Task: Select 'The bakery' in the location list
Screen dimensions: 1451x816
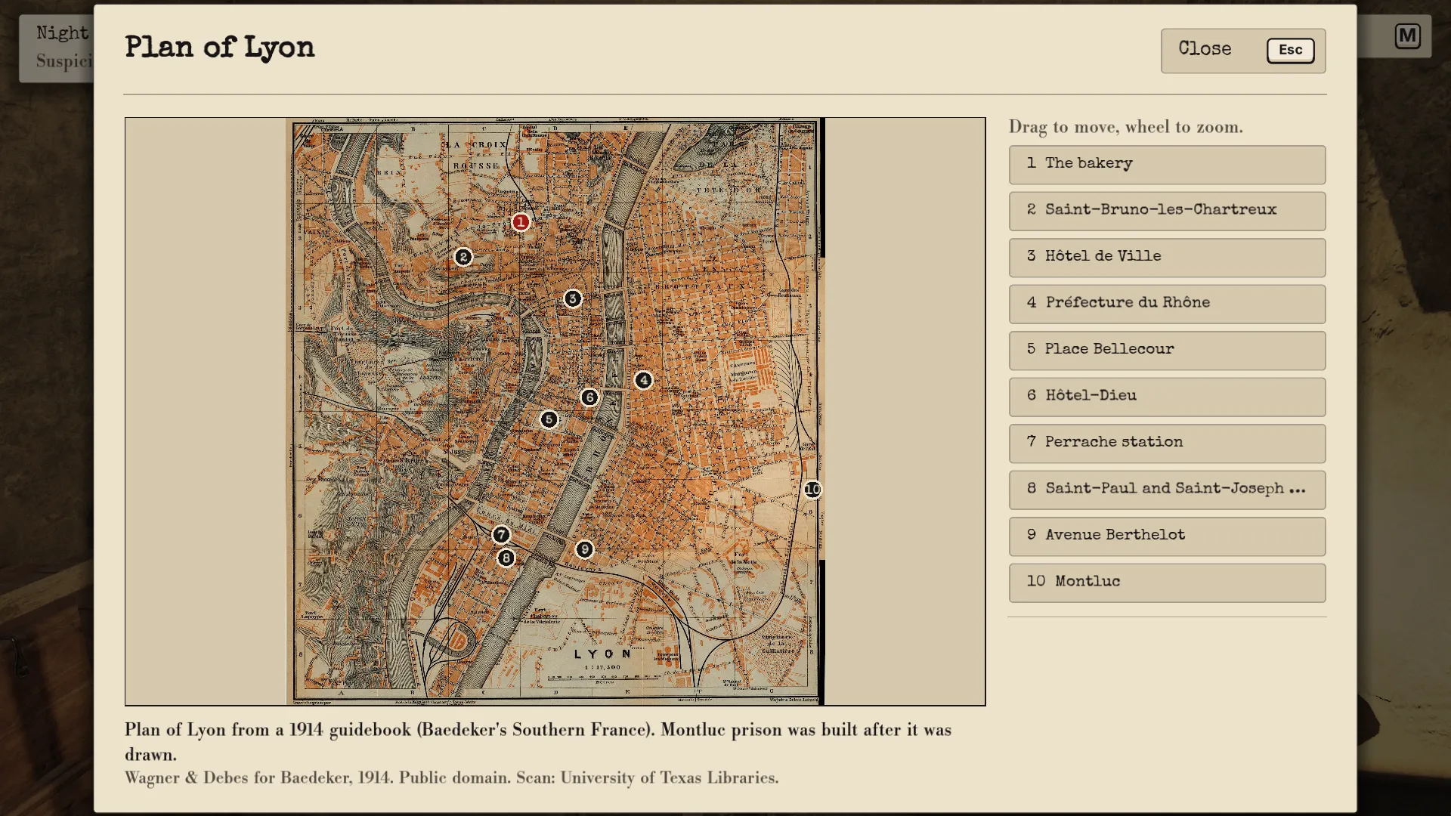Action: [x=1167, y=165]
